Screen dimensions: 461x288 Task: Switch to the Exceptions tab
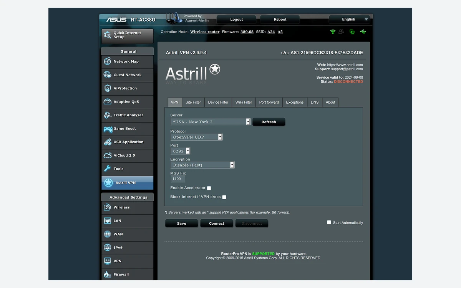coord(295,102)
